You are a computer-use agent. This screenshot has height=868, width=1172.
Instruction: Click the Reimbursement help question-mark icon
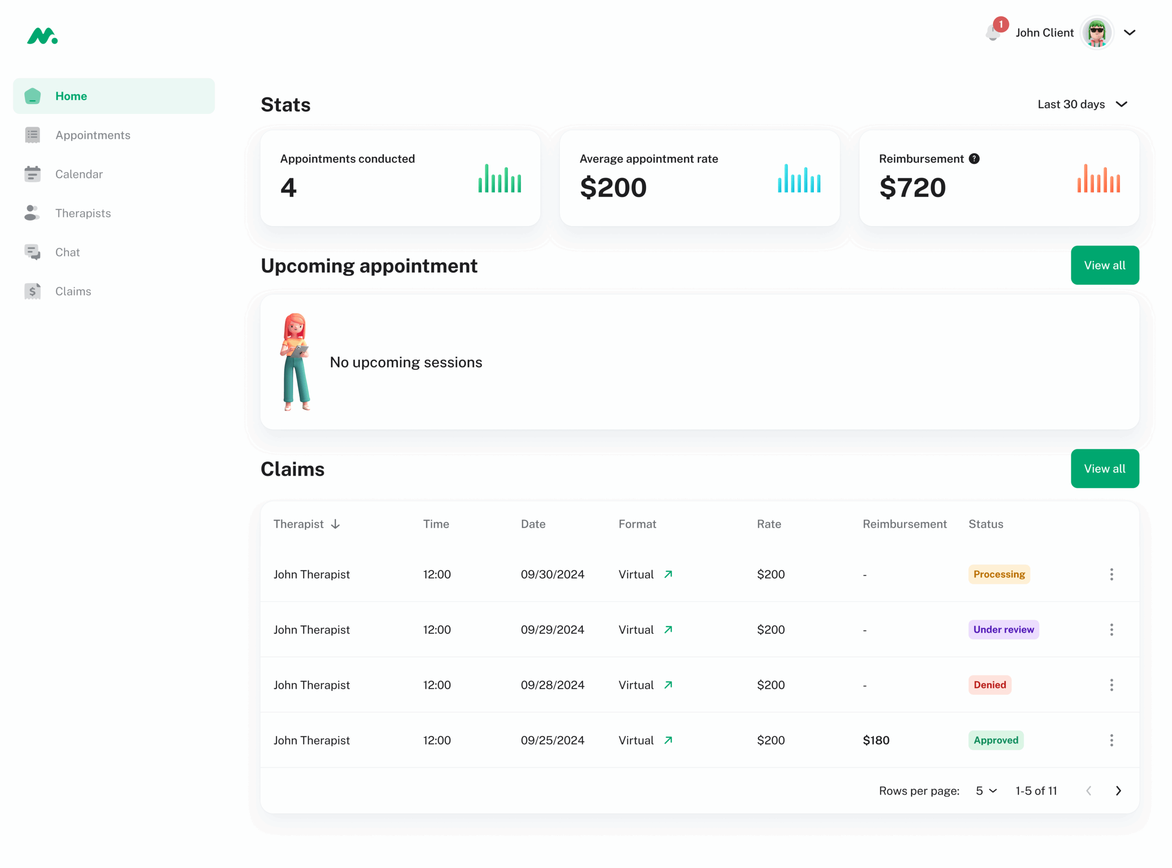pyautogui.click(x=974, y=159)
